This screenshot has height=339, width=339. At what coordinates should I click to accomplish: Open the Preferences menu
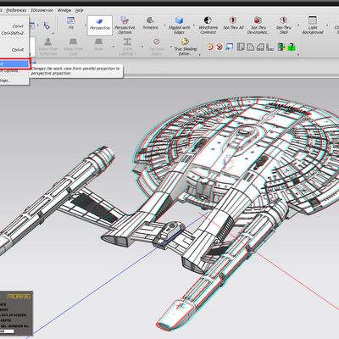16,10
